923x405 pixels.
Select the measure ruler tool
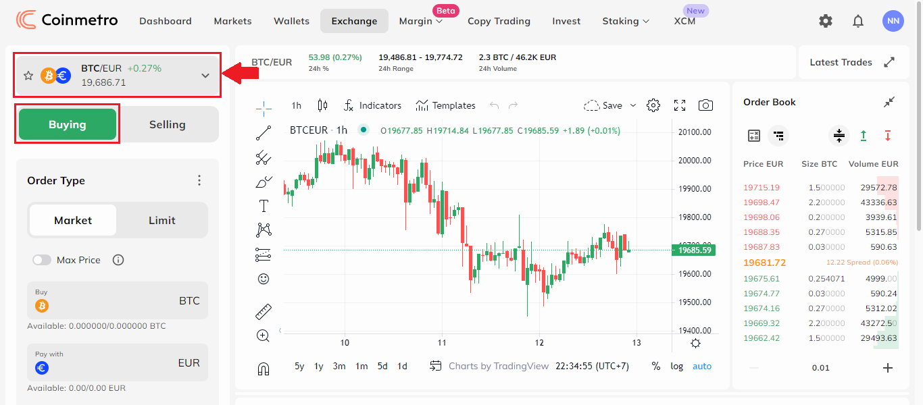[264, 311]
